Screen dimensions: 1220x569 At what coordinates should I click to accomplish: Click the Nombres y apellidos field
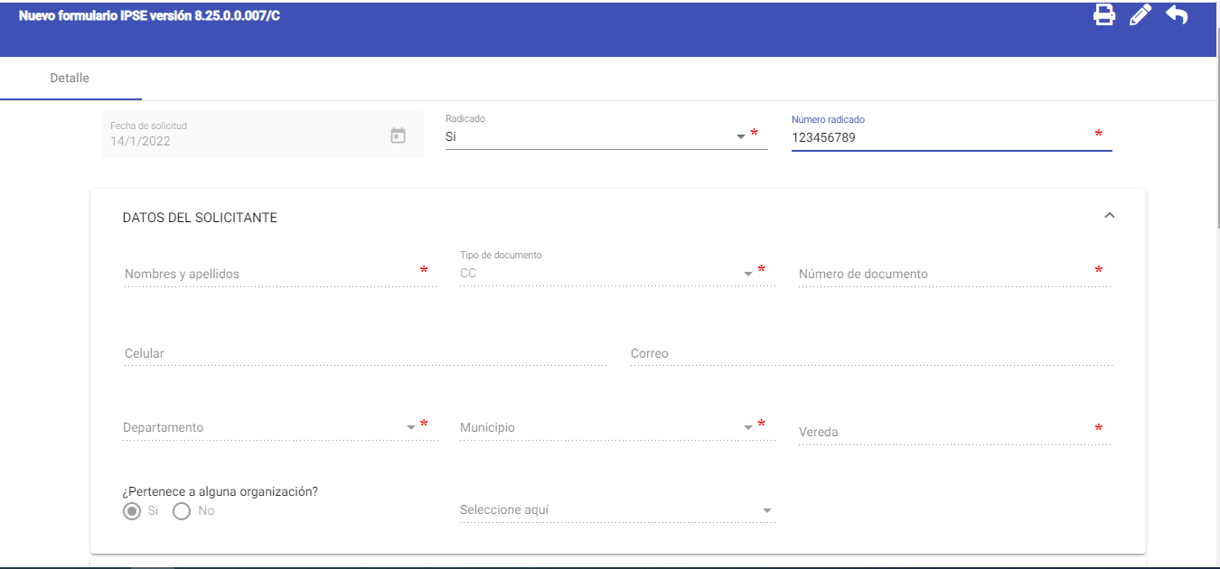[269, 274]
